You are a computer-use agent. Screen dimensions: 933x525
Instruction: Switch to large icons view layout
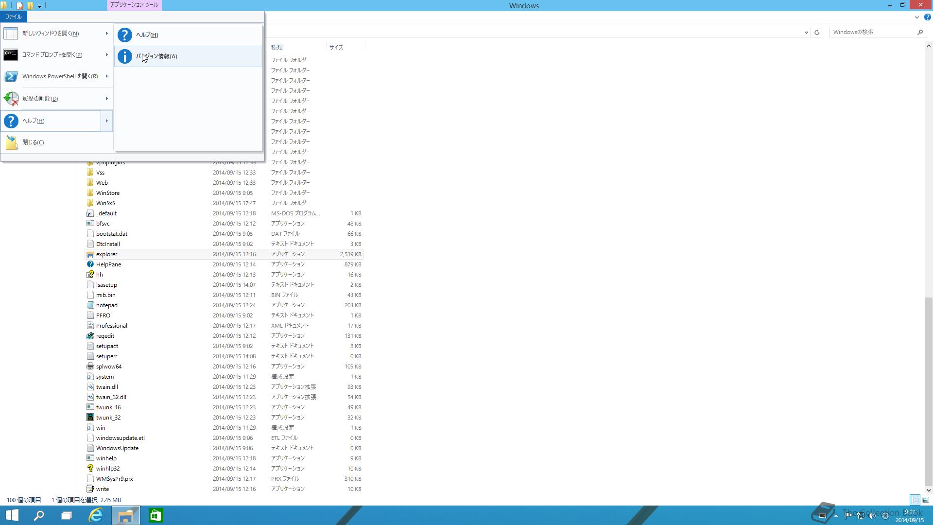(926, 500)
